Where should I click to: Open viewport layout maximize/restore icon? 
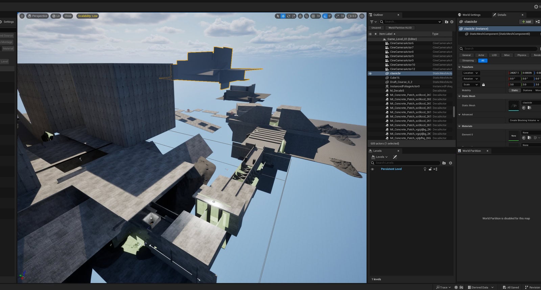[362, 16]
